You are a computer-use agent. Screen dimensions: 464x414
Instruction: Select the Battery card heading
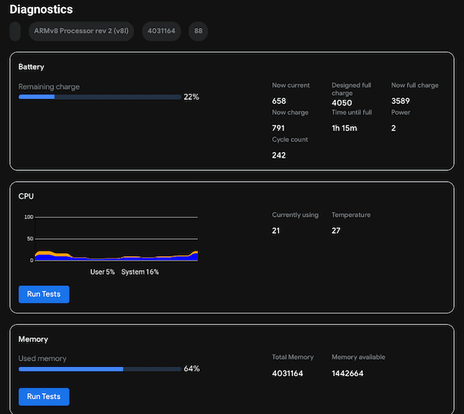(32, 67)
